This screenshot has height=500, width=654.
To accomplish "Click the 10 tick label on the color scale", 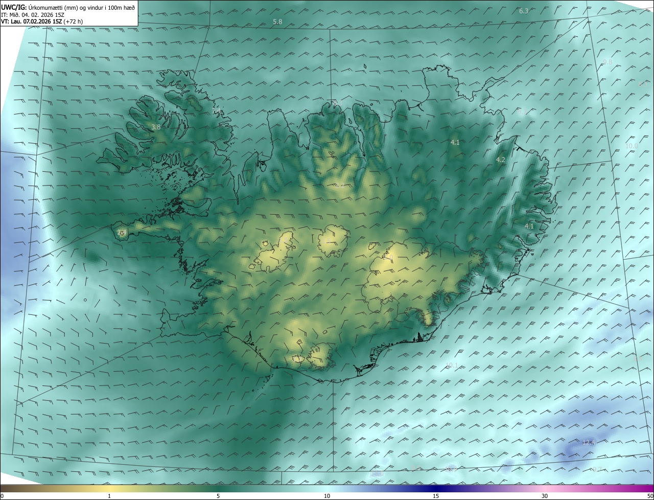I will pos(327,496).
